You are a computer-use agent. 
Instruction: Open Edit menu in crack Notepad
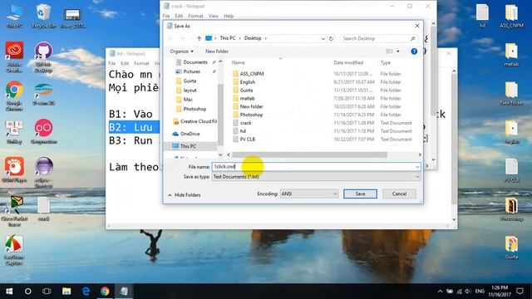(x=179, y=16)
